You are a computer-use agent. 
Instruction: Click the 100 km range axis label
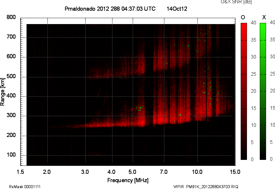coord(11,155)
